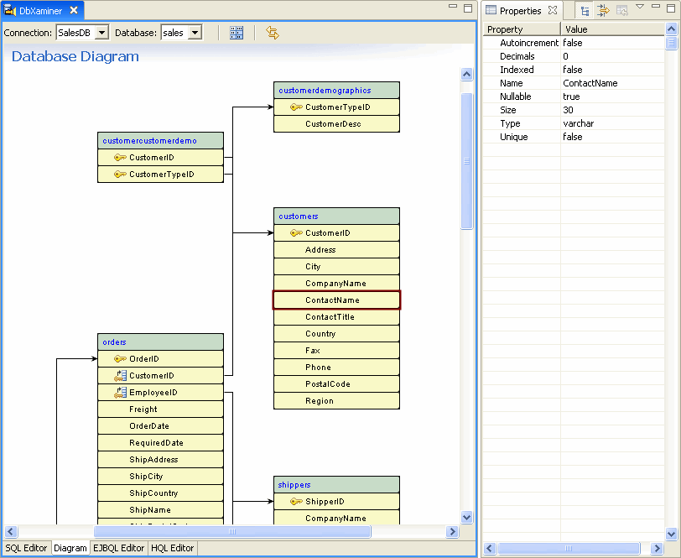Switch to the SQL Editor tab

26,548
